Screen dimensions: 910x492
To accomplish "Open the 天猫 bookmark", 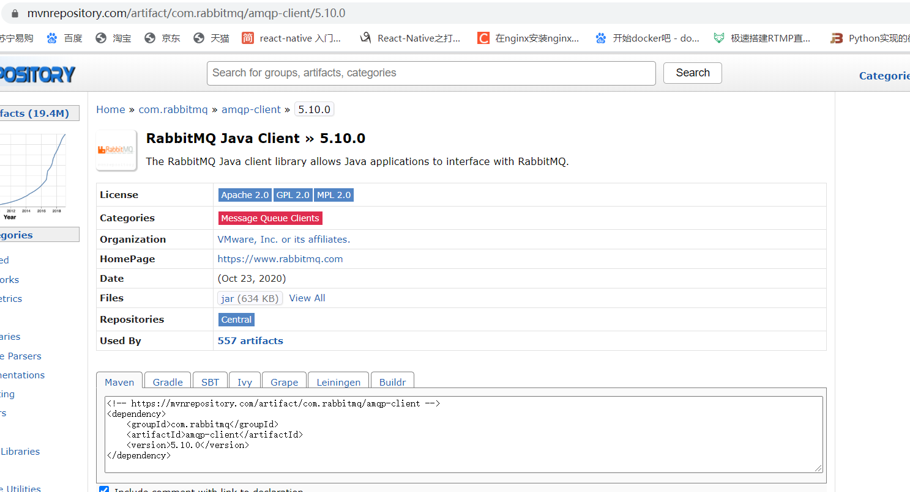I will 211,38.
